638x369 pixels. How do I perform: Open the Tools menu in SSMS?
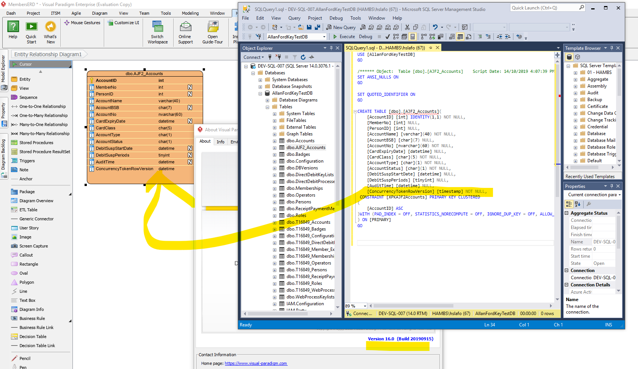[356, 18]
